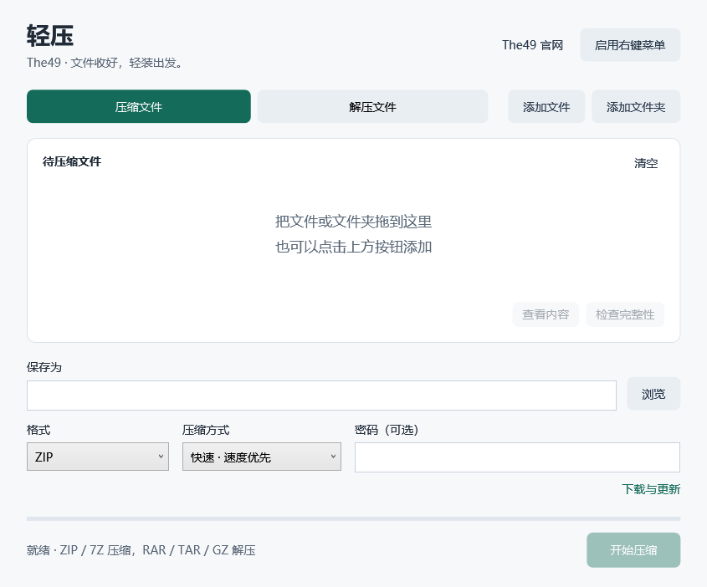This screenshot has height=587, width=707.
Task: Click the 启用右键菜单 button
Action: [x=630, y=45]
